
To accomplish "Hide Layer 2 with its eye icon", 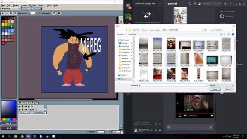I will coord(20,110).
